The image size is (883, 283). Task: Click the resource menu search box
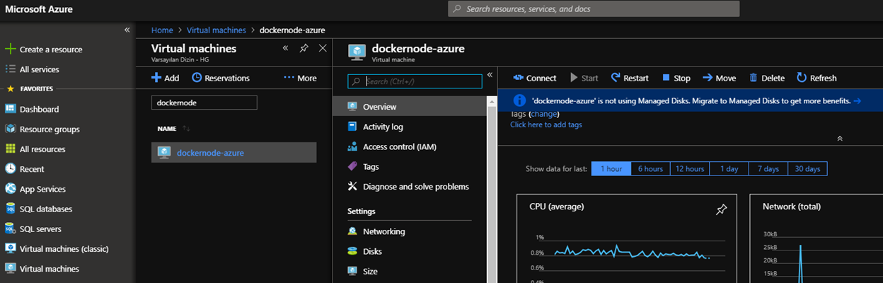coord(415,81)
